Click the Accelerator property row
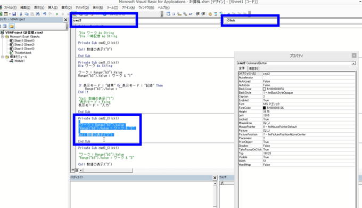The image size is (362, 208). click(x=297, y=77)
